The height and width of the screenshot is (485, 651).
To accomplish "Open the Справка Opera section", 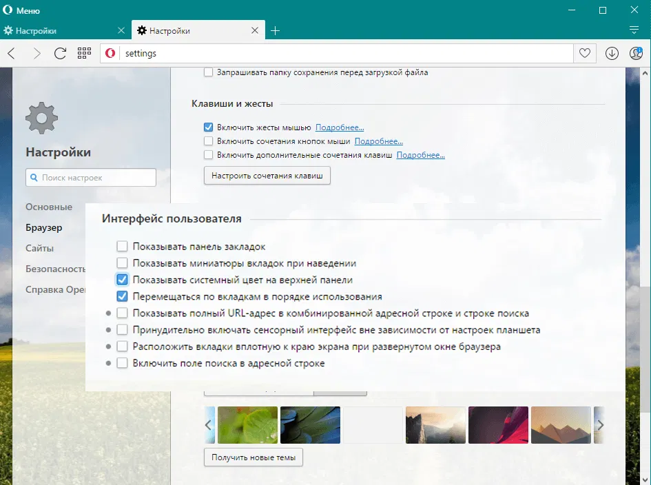I will click(x=55, y=289).
